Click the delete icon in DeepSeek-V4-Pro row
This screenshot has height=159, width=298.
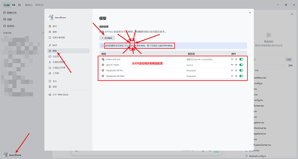[236, 70]
